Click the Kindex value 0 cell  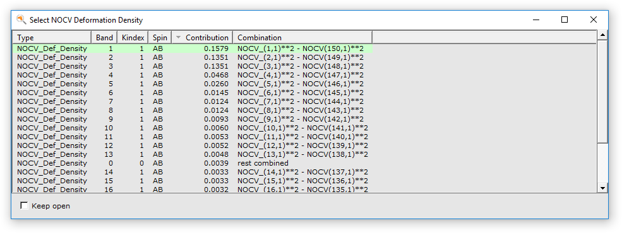[x=133, y=163]
